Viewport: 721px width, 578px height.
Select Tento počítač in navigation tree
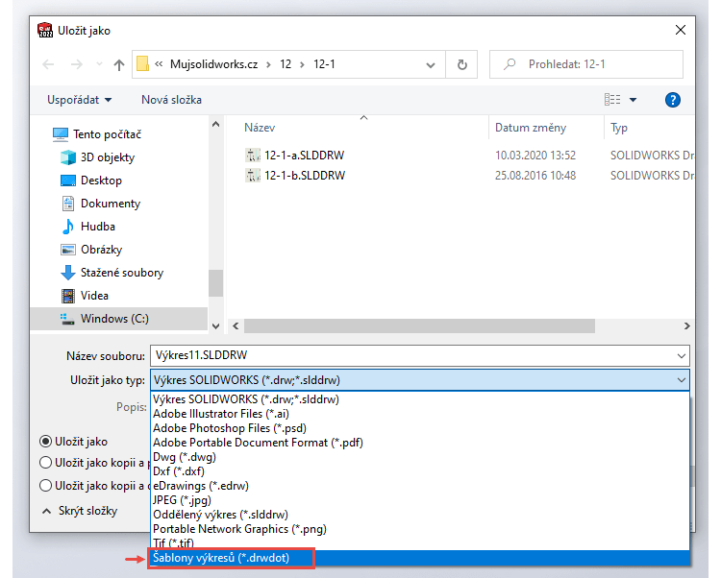pyautogui.click(x=107, y=134)
